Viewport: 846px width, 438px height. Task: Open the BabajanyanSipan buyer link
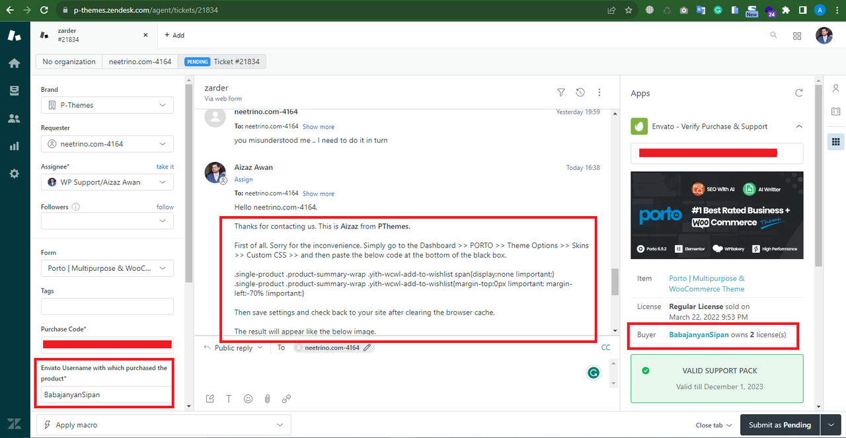pos(699,334)
